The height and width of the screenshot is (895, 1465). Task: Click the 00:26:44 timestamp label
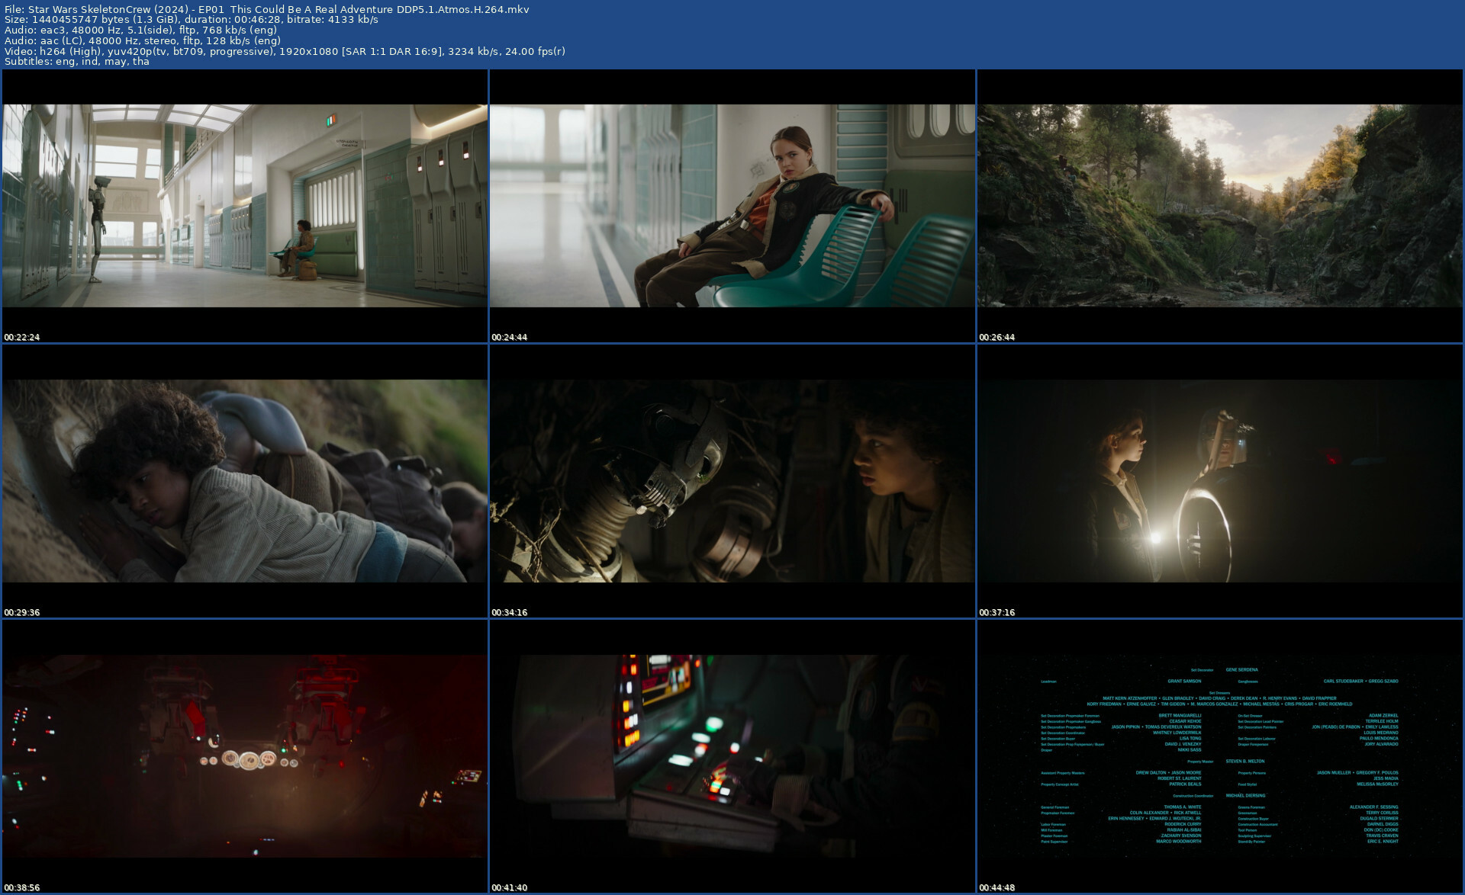pos(997,337)
